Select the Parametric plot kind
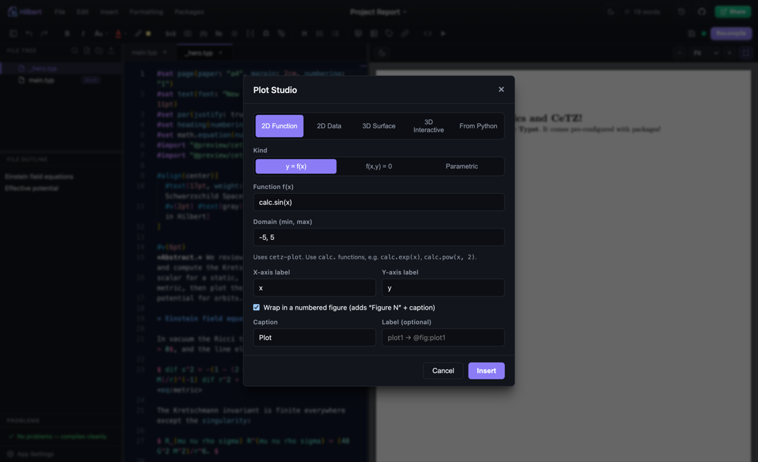 (461, 166)
